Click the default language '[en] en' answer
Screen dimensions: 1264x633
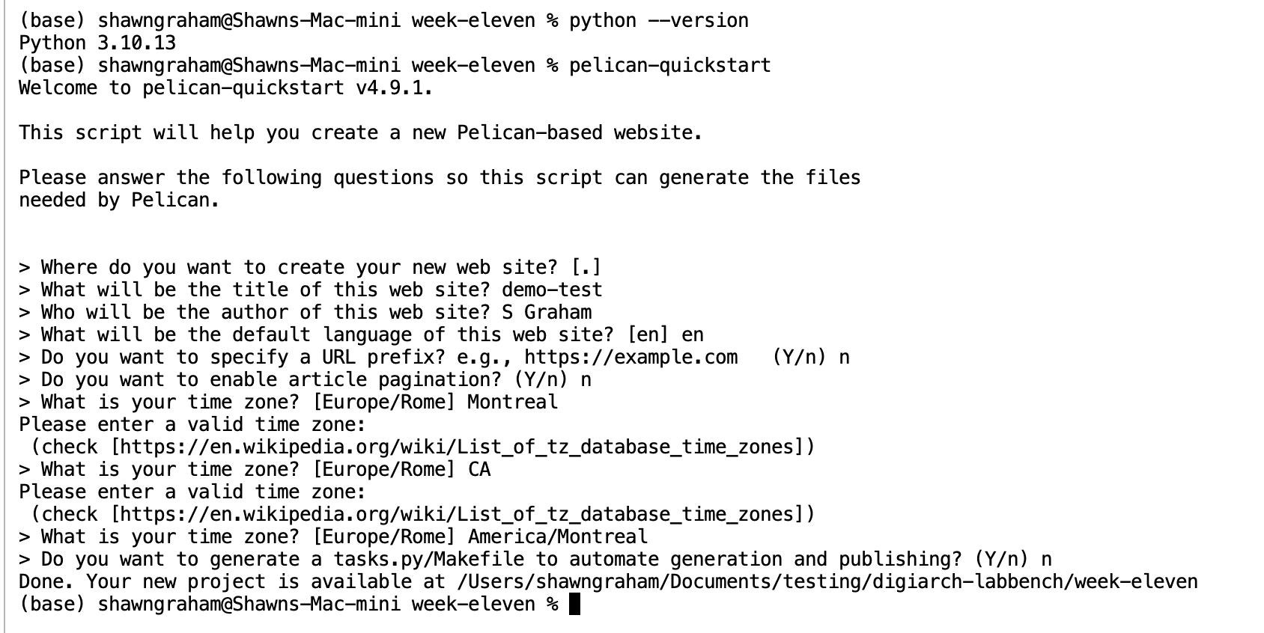pyautogui.click(x=665, y=334)
